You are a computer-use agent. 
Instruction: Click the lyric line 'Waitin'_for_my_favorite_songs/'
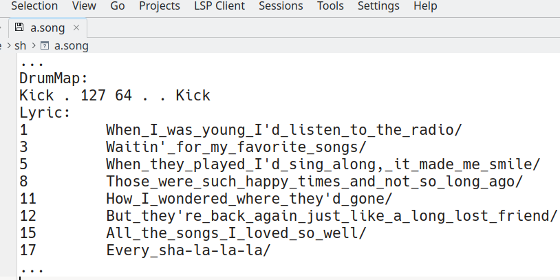235,147
